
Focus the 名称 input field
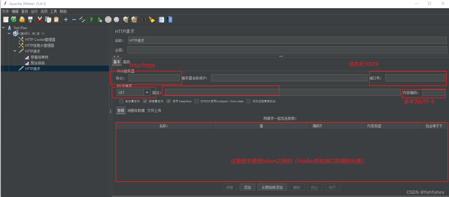pyautogui.click(x=287, y=40)
